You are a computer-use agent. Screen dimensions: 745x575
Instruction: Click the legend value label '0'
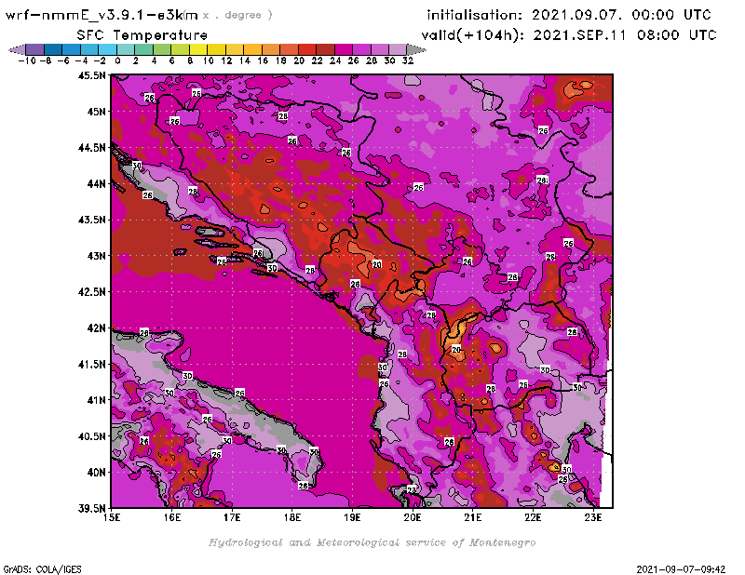pyautogui.click(x=117, y=60)
